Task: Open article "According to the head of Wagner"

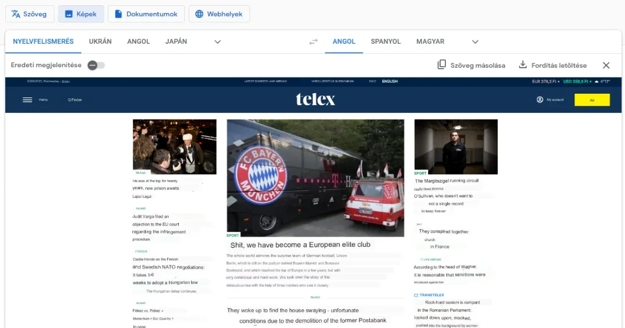Action: [445, 267]
